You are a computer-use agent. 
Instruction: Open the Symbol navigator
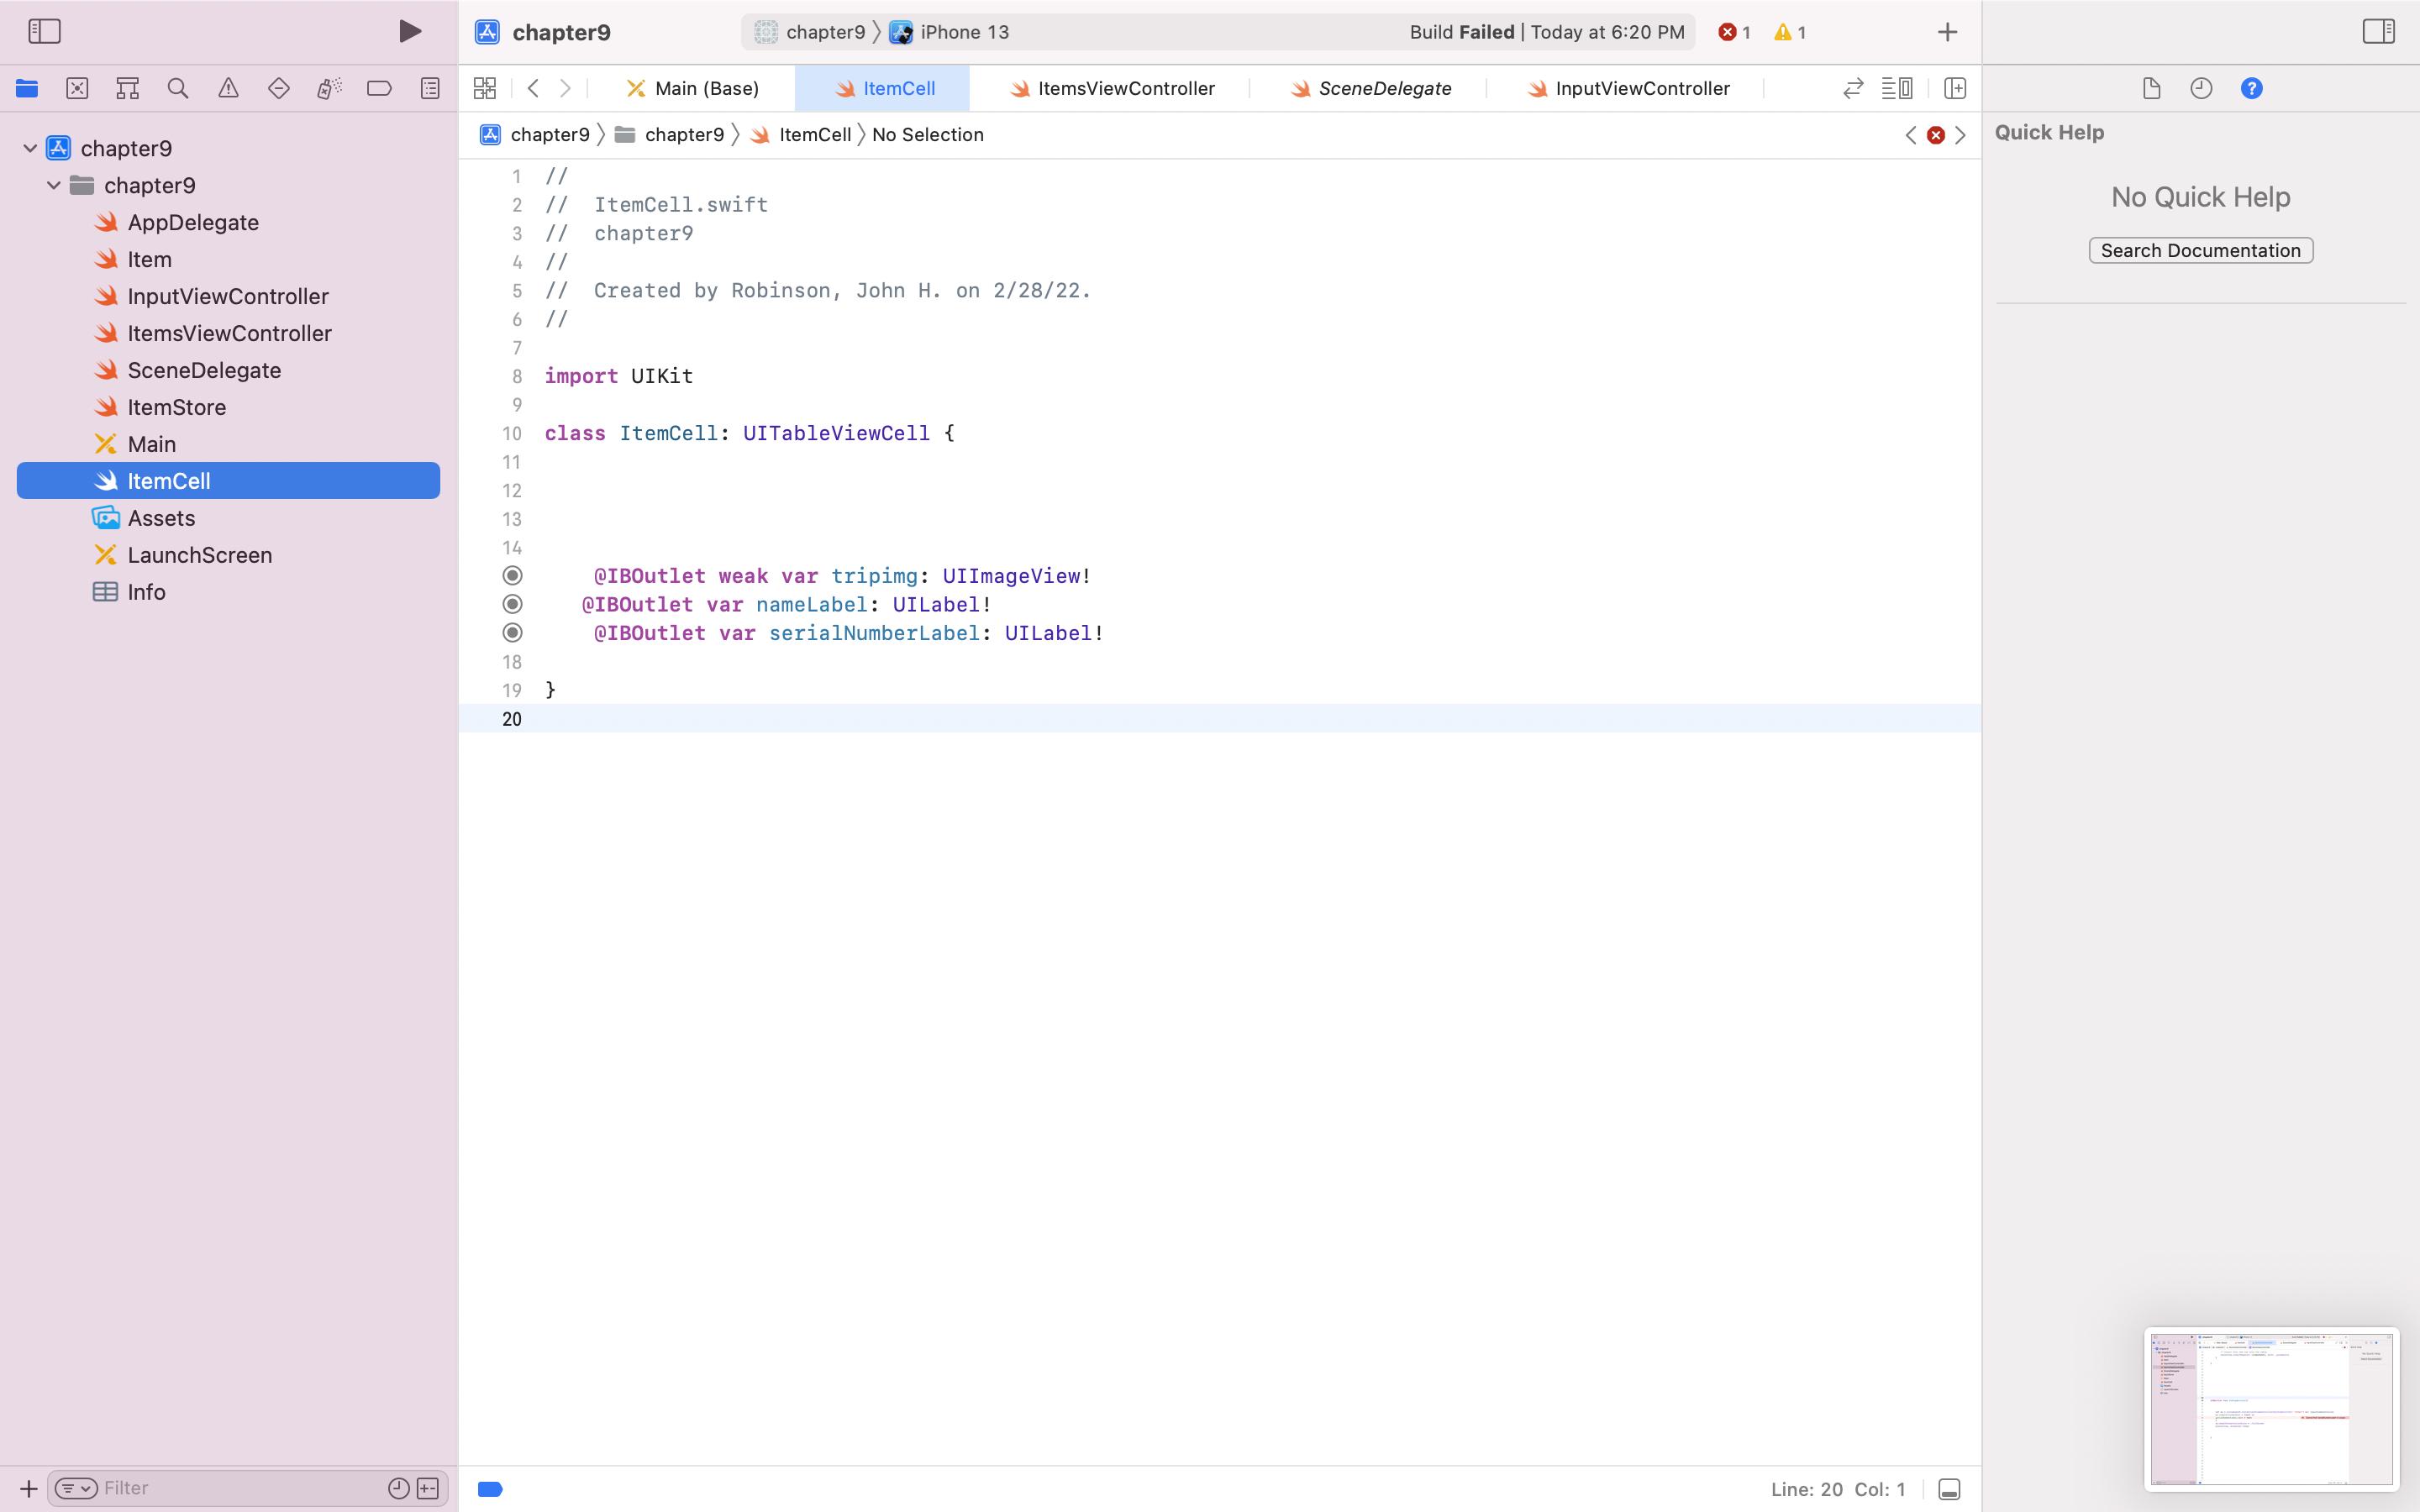(x=127, y=89)
